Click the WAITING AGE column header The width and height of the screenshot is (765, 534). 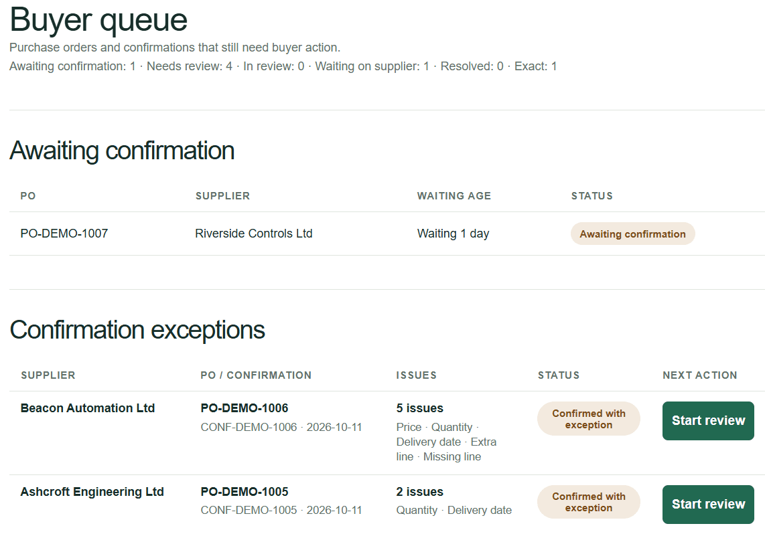[x=454, y=196]
